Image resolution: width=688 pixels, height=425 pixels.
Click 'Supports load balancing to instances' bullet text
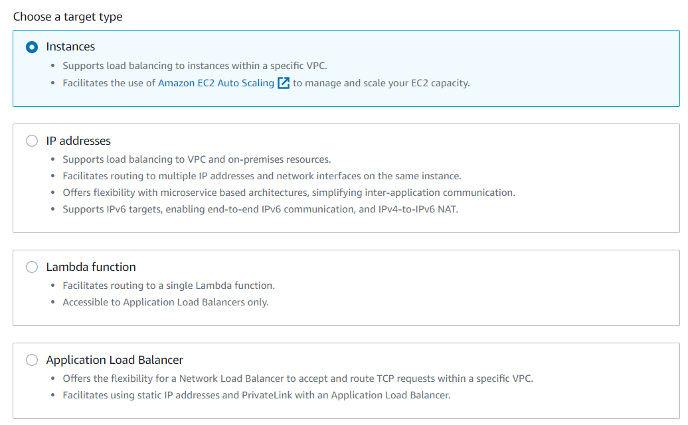195,66
